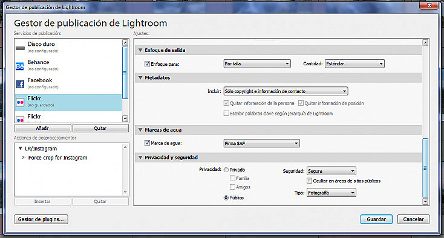Click services list scroll up arrow
The height and width of the screenshot is (238, 444).
125,43
